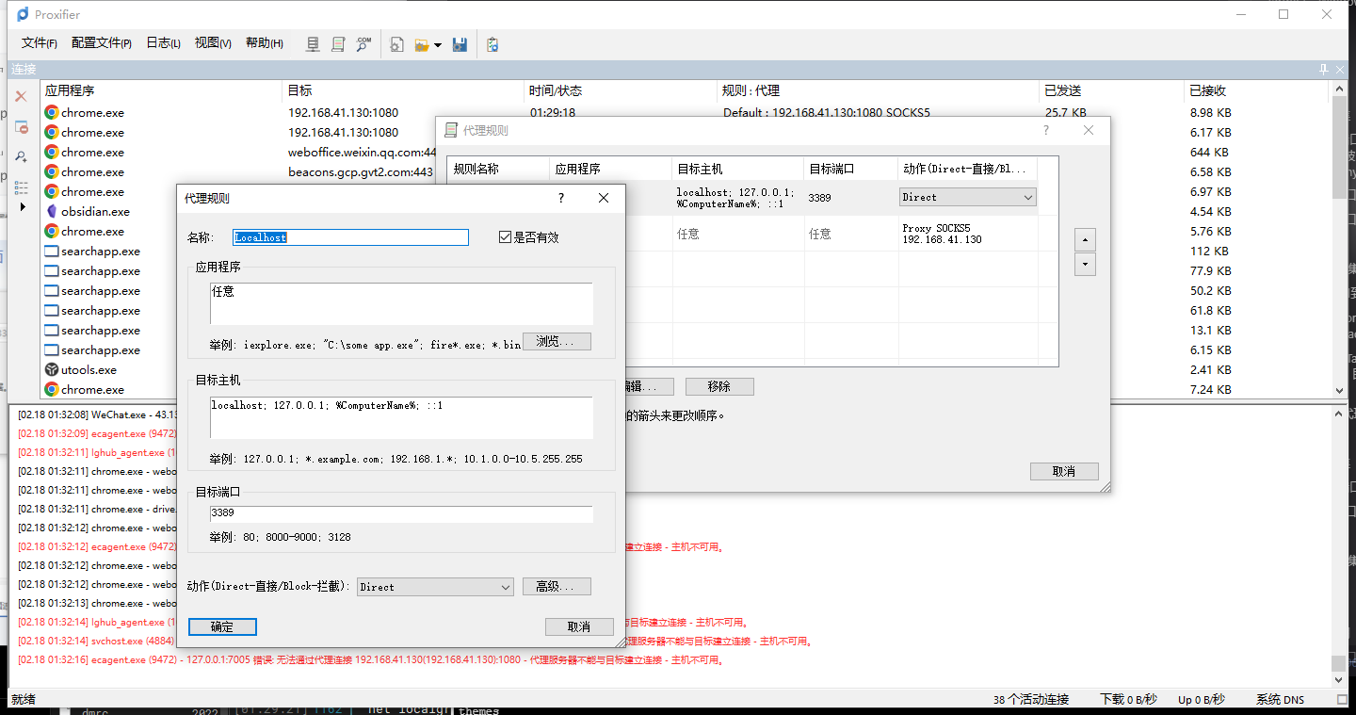Click the move-up arrow button beside rules table
This screenshot has height=715, width=1356.
coord(1085,240)
